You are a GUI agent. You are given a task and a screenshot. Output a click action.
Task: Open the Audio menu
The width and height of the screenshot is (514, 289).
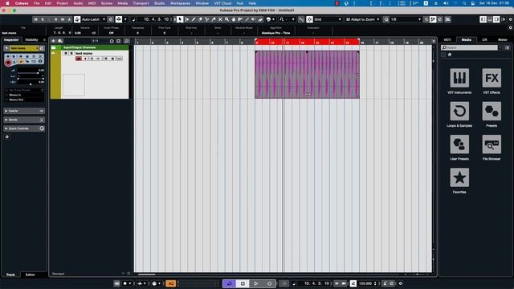point(78,3)
